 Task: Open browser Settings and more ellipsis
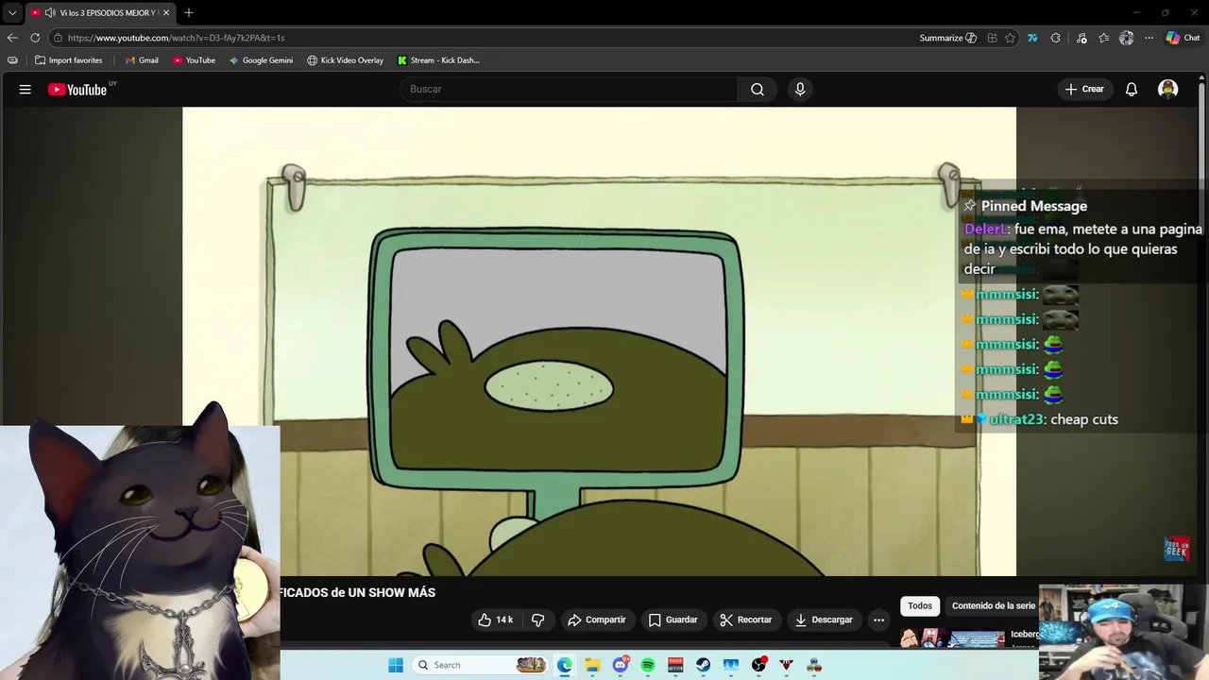[x=1149, y=38]
